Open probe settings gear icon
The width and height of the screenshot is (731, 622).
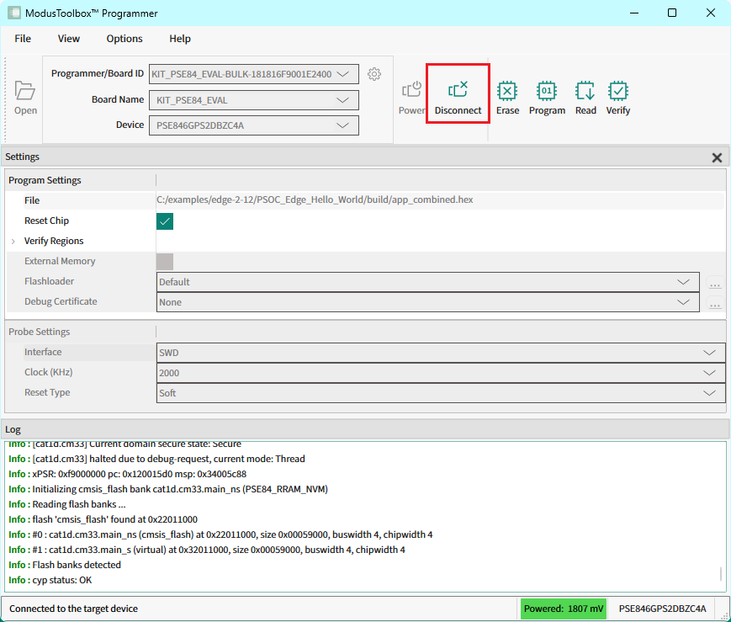tap(374, 74)
